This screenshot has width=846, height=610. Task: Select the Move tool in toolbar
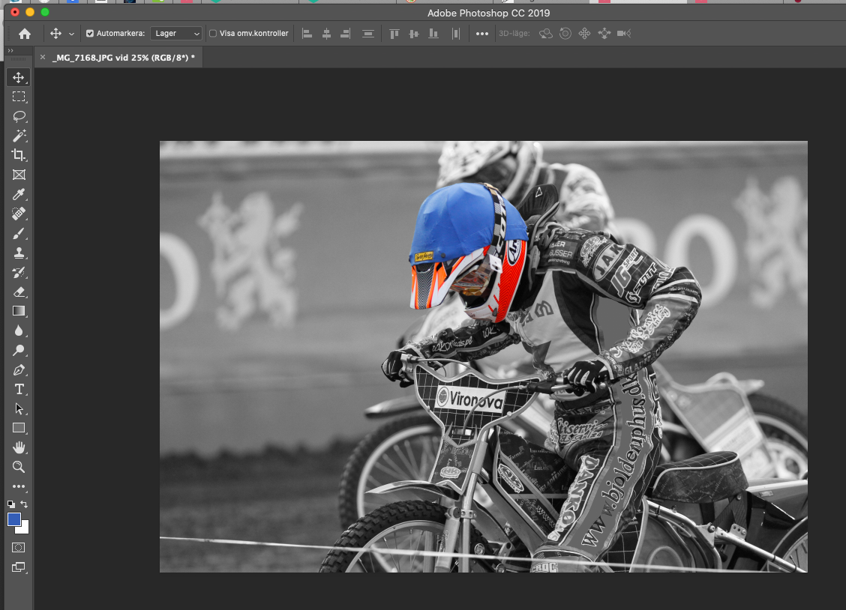pos(19,78)
